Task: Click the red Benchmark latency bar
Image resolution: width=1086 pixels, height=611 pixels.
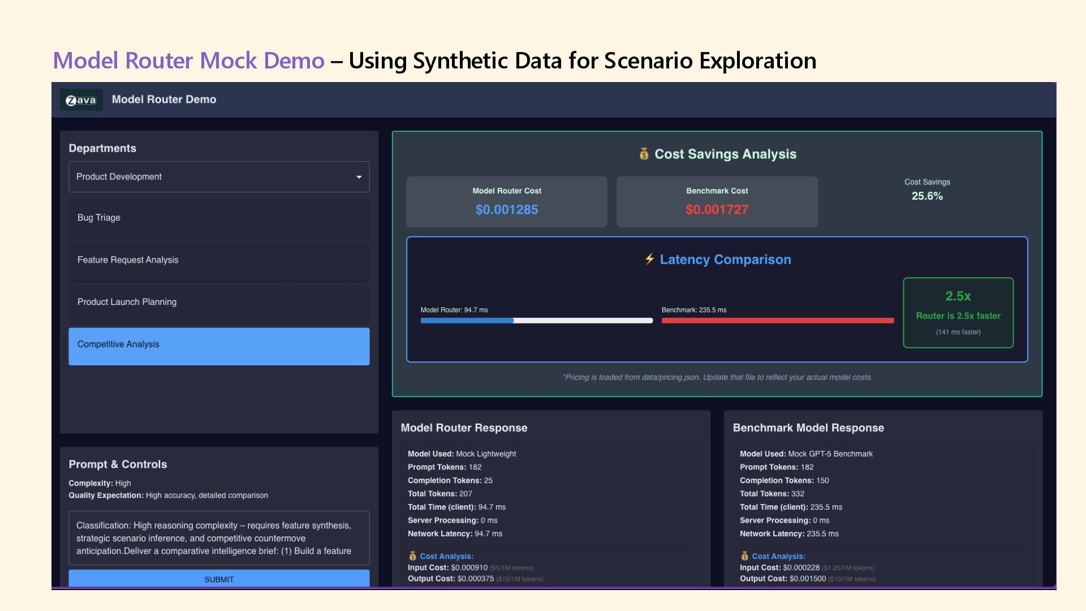Action: [777, 321]
